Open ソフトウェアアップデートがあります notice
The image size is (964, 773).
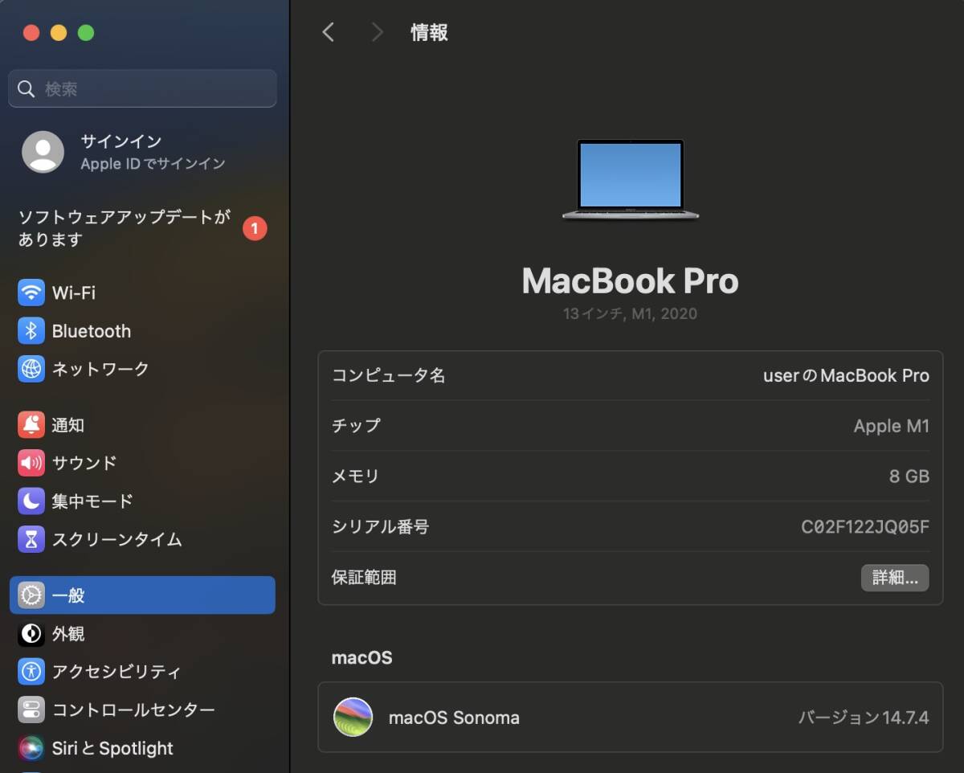[125, 228]
